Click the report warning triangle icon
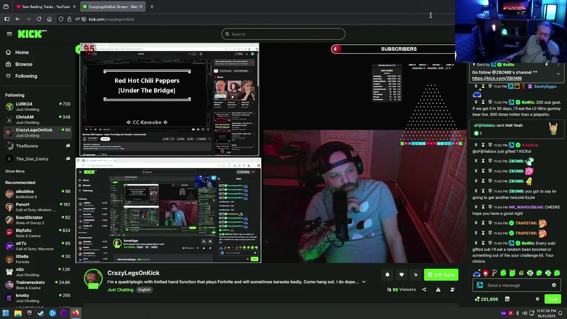 point(438,290)
